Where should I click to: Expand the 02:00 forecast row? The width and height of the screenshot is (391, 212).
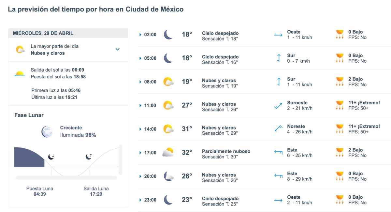click(x=140, y=34)
